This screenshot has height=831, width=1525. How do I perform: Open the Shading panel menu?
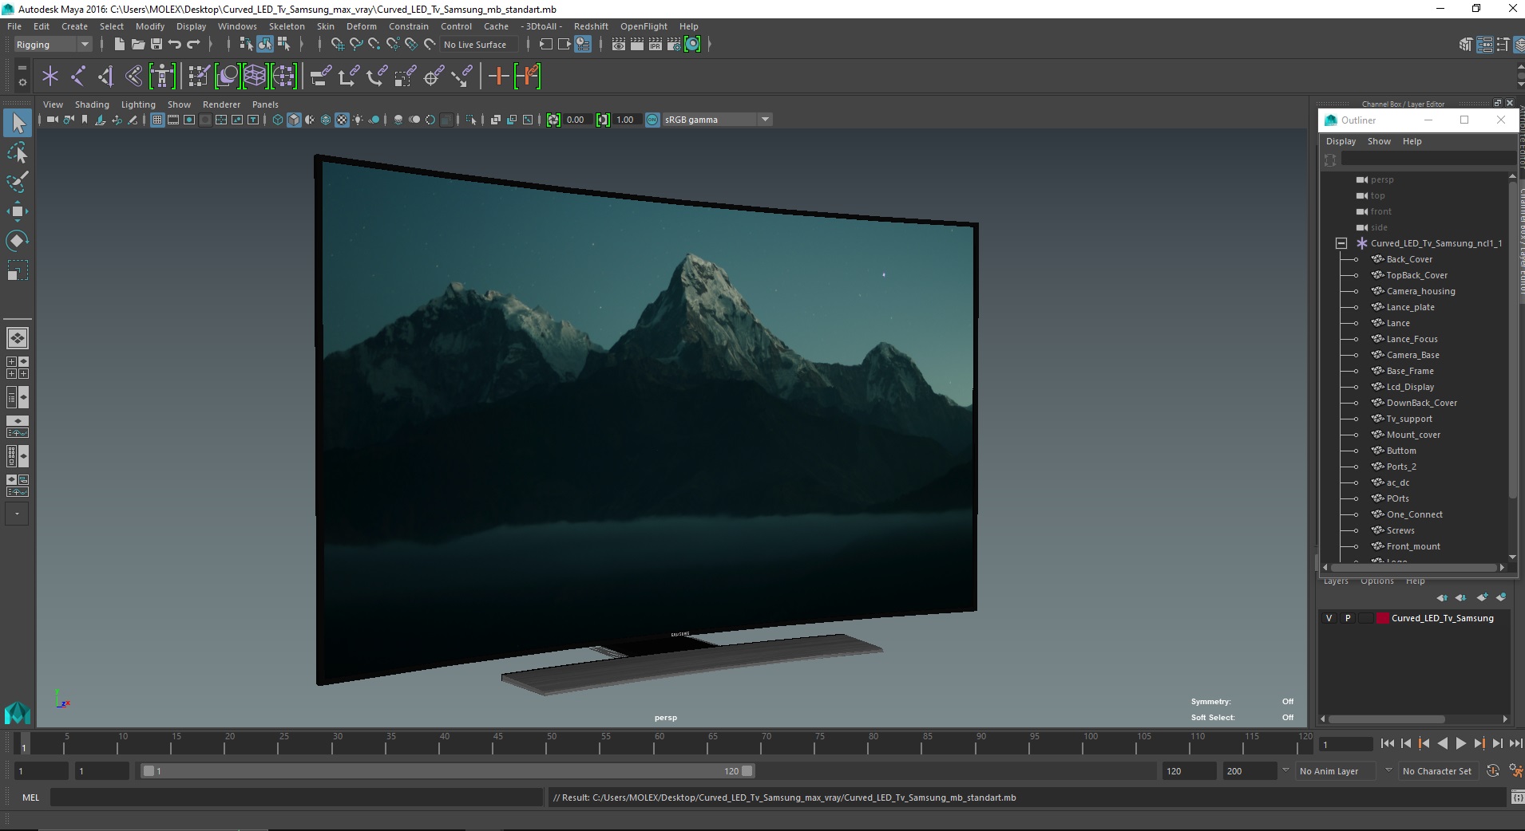pyautogui.click(x=92, y=104)
